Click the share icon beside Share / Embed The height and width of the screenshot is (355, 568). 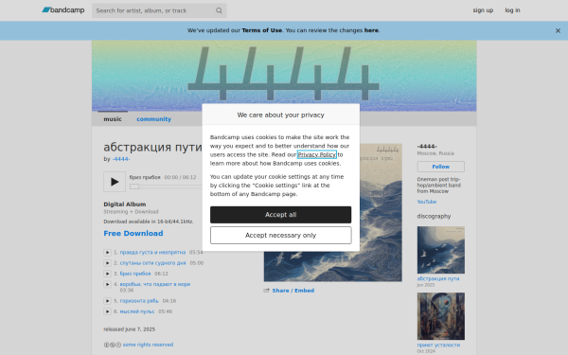267,291
